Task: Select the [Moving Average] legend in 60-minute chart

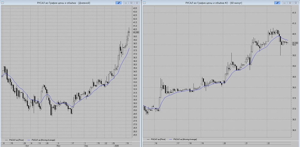Action: pyautogui.click(x=183, y=140)
